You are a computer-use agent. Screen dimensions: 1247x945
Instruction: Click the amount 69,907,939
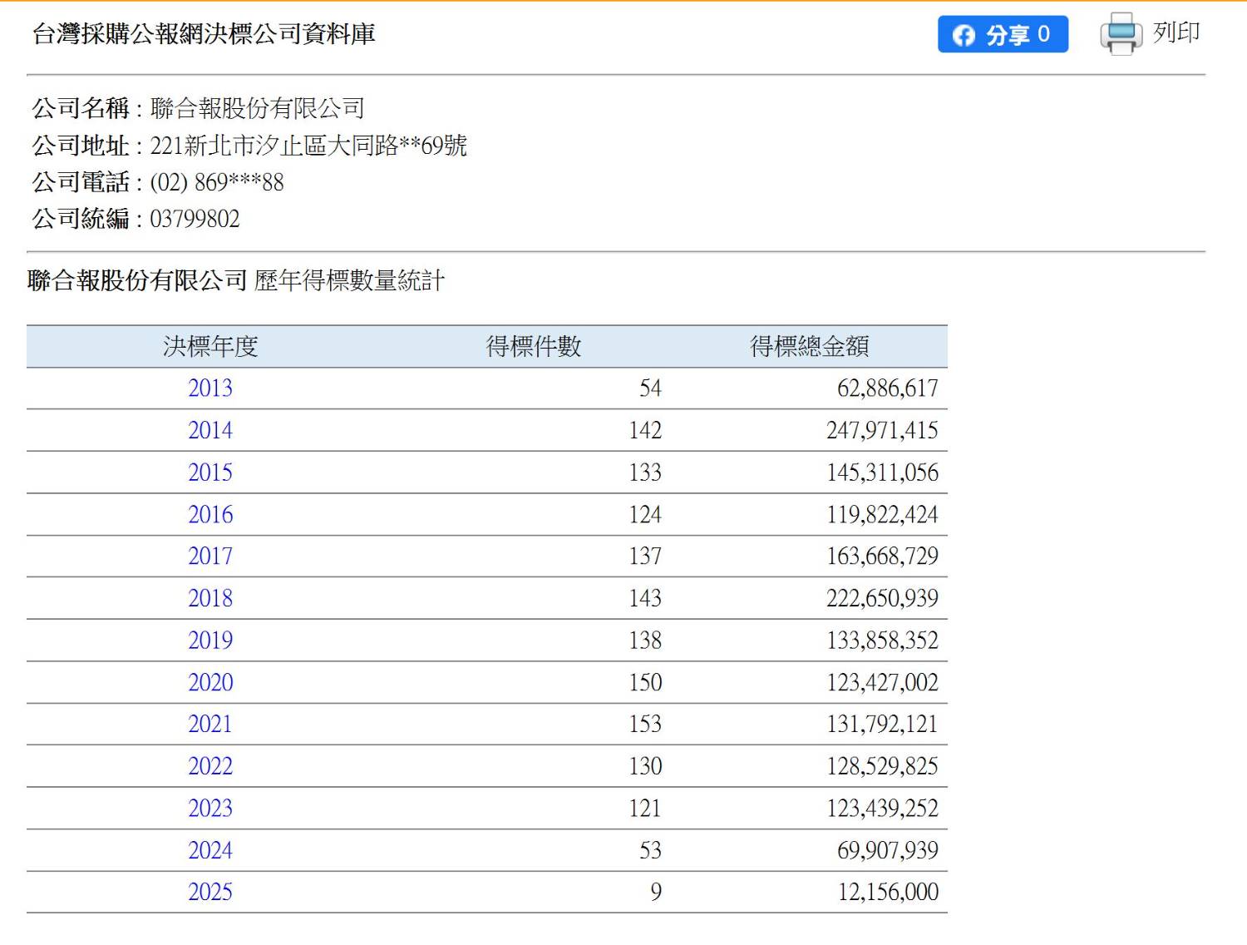tap(888, 850)
